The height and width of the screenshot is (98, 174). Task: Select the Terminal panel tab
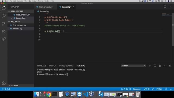point(81,66)
